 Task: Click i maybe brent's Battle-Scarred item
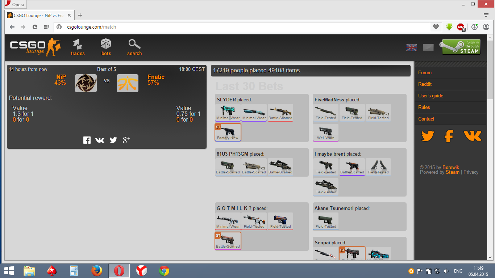(352, 167)
